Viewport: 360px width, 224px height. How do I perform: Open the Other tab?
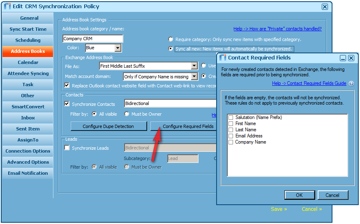28,96
